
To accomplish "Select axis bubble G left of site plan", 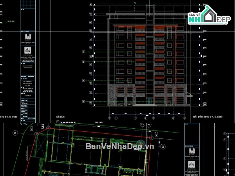I will click(15, 133).
